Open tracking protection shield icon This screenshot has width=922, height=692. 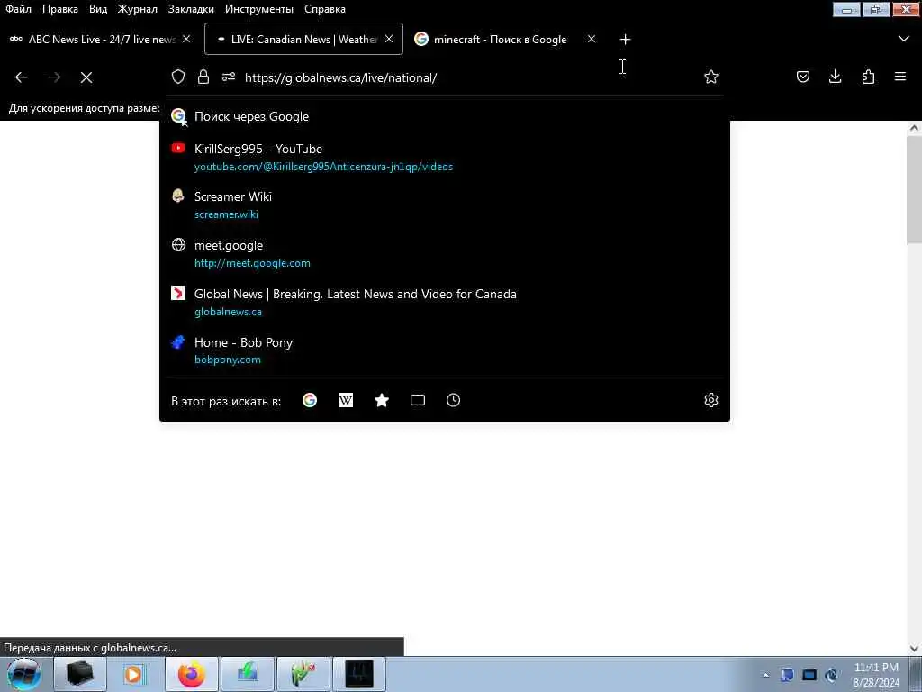(x=178, y=77)
